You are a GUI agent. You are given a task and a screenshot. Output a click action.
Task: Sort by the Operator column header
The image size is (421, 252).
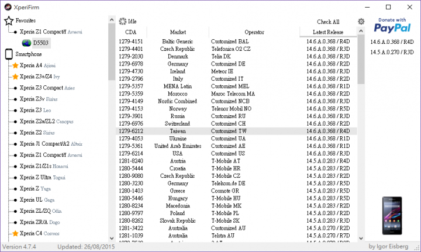point(254,32)
